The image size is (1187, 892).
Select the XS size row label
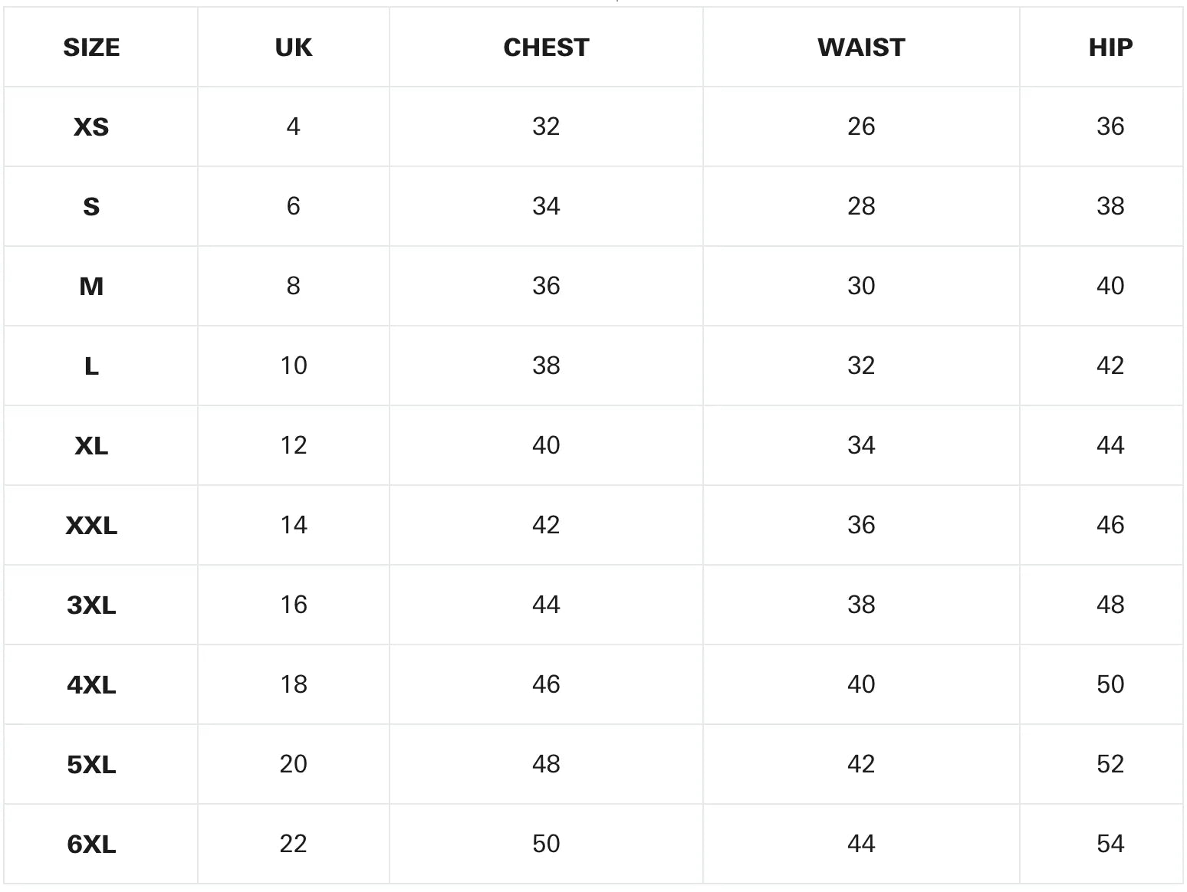pos(91,126)
